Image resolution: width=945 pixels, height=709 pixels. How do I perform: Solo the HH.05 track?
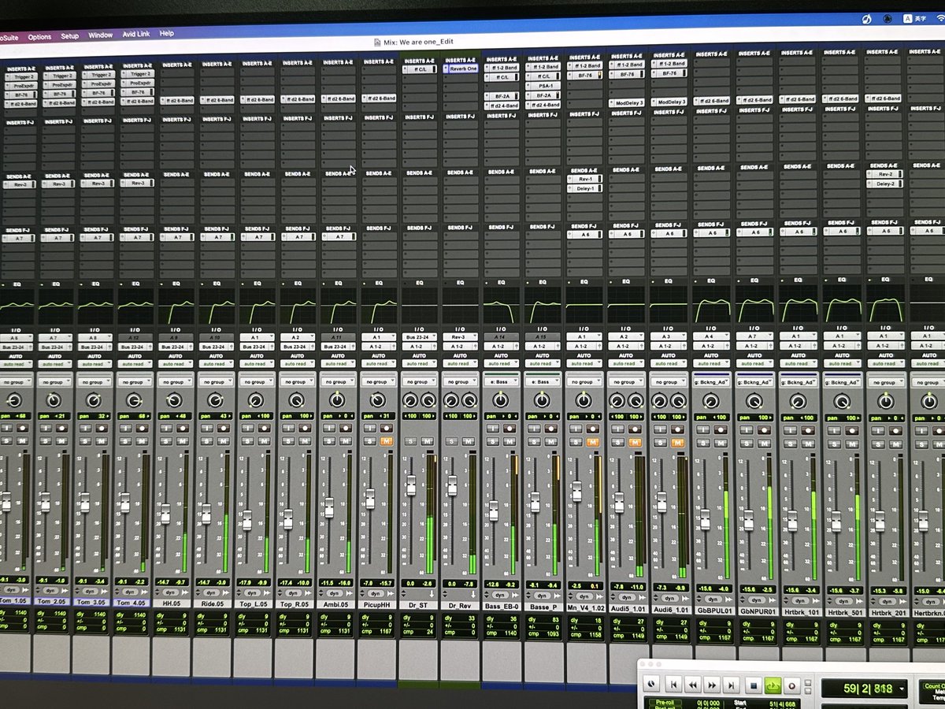point(168,441)
